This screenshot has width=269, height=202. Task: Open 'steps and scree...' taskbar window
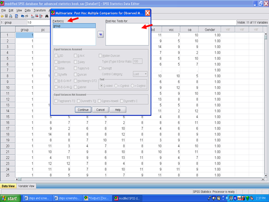click(37, 198)
